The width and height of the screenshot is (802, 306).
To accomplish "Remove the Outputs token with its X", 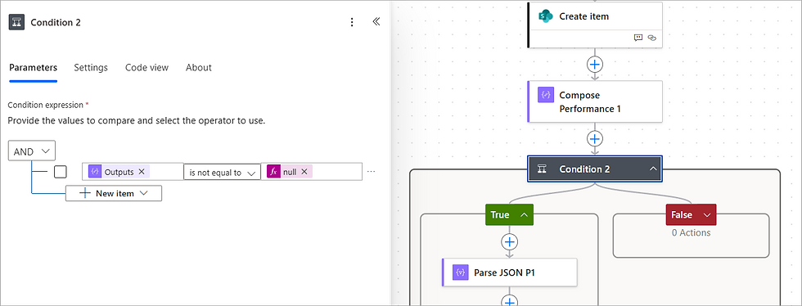I will (142, 172).
